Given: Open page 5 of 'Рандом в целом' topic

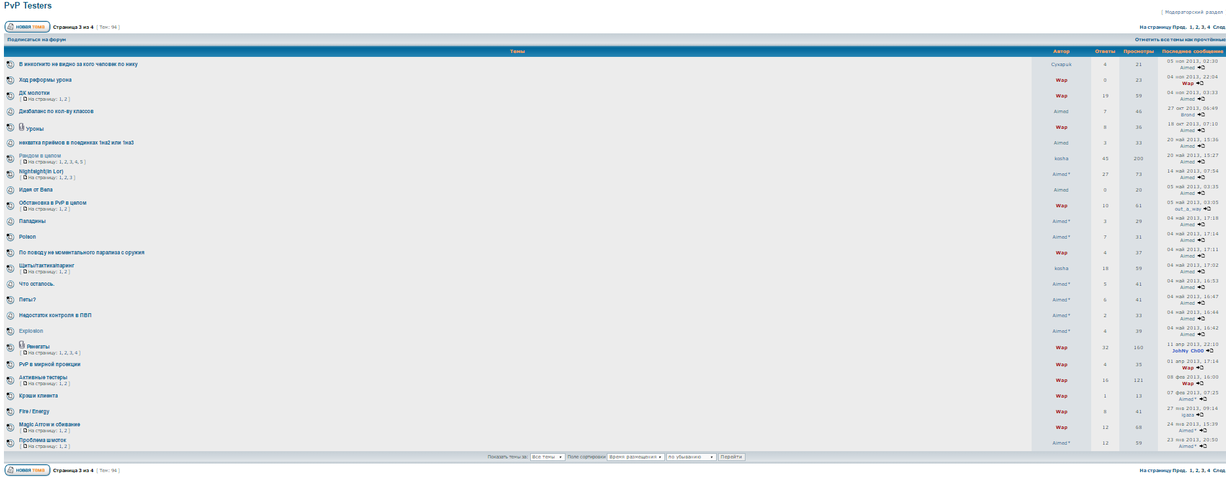Looking at the screenshot, I should click(81, 162).
